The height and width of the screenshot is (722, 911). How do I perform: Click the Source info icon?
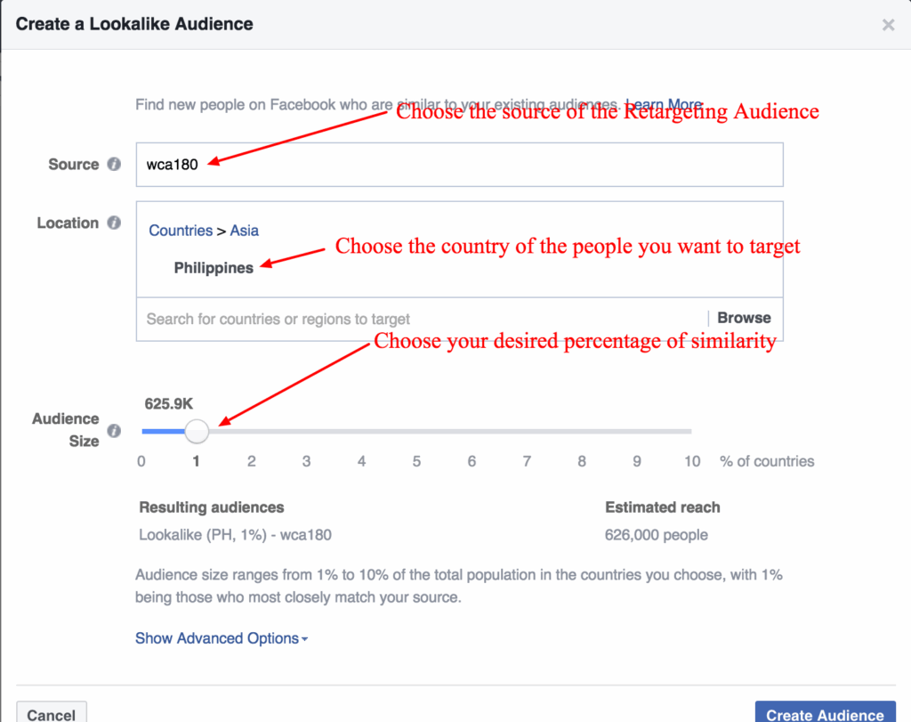tap(115, 165)
